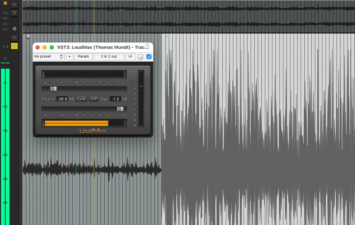Toggle the phase invert icon on the track
Screen dimensions: 355x225
(14, 29)
